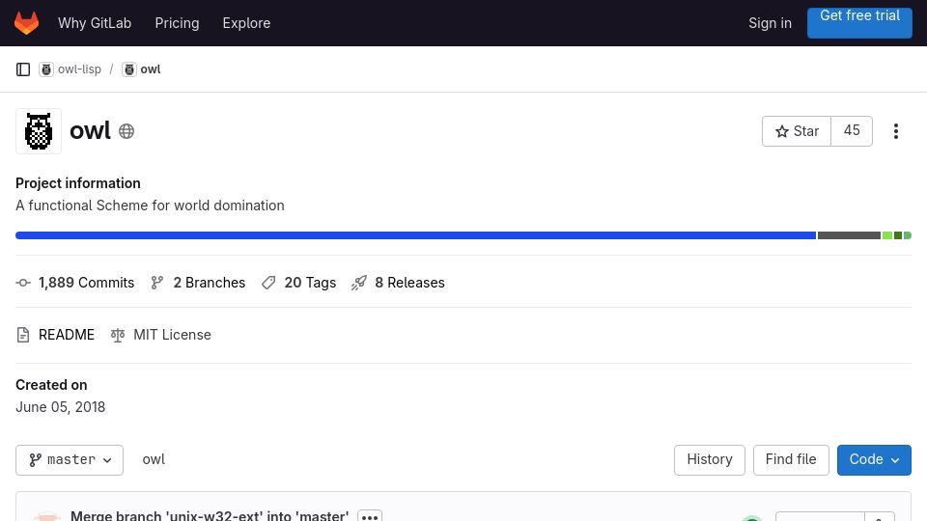View 2 Branches page
The width and height of the screenshot is (927, 521).
click(x=210, y=283)
